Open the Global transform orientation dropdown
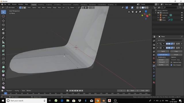This screenshot has height=103, width=184. tap(72, 8)
